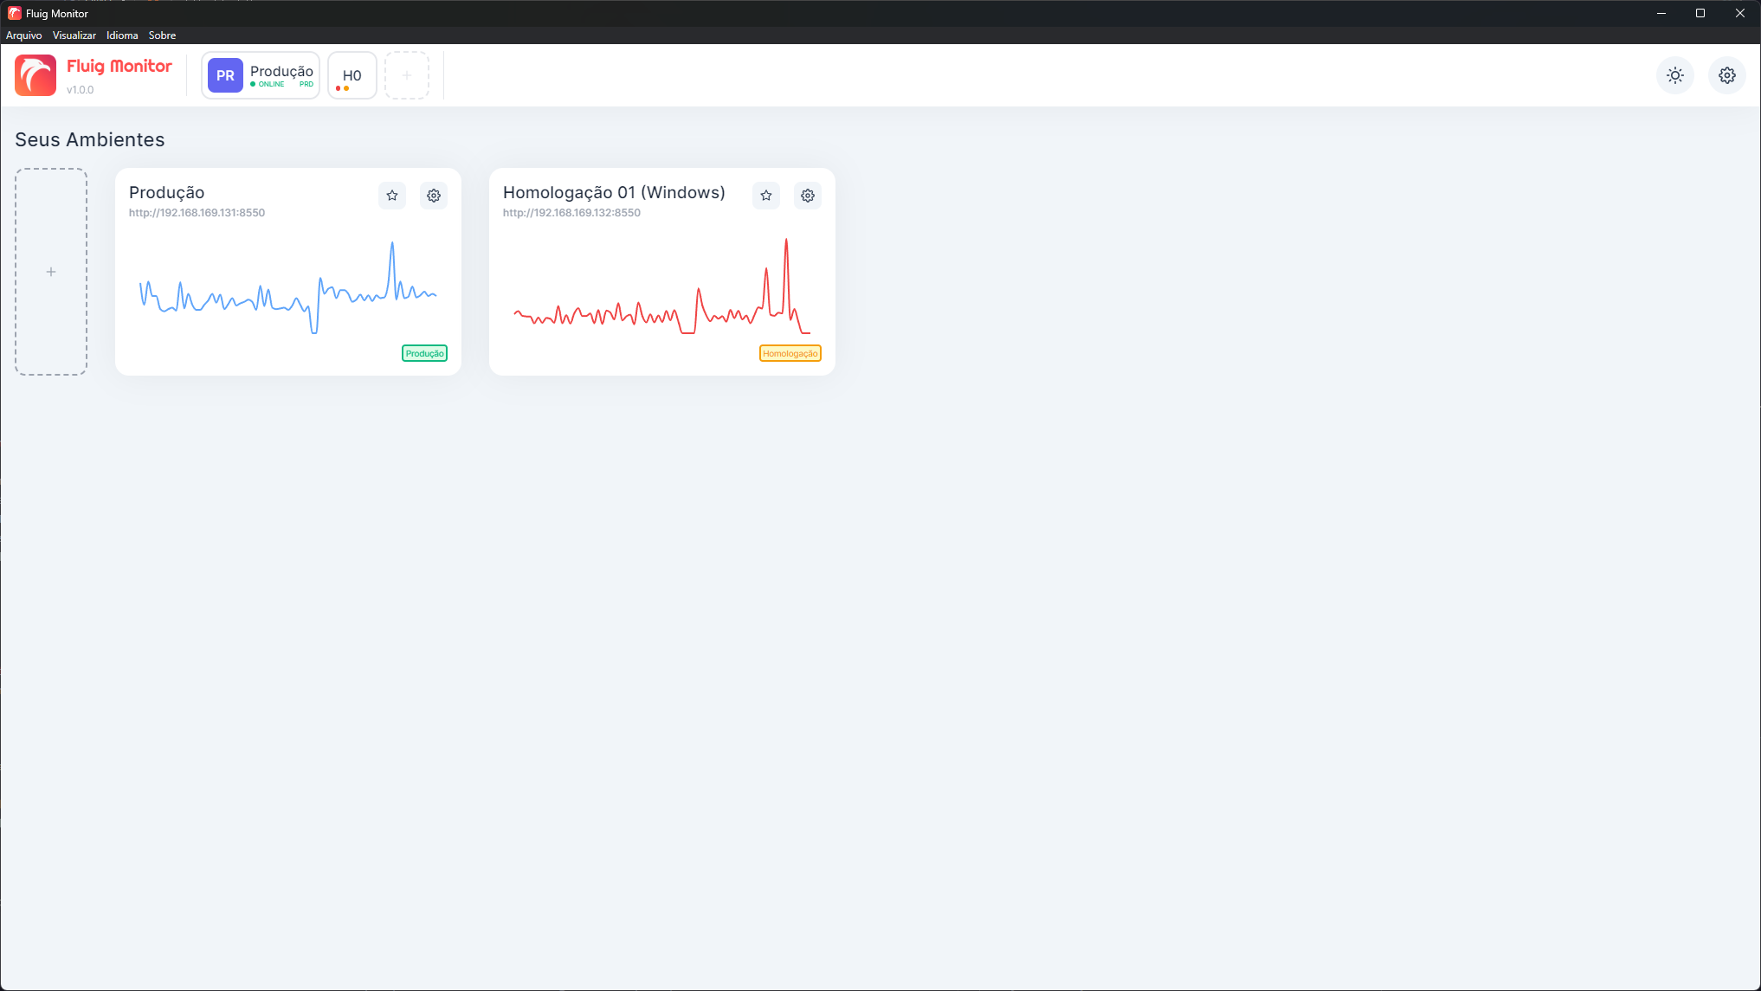Favorite the Produção environment with star
The height and width of the screenshot is (991, 1761).
pos(392,196)
